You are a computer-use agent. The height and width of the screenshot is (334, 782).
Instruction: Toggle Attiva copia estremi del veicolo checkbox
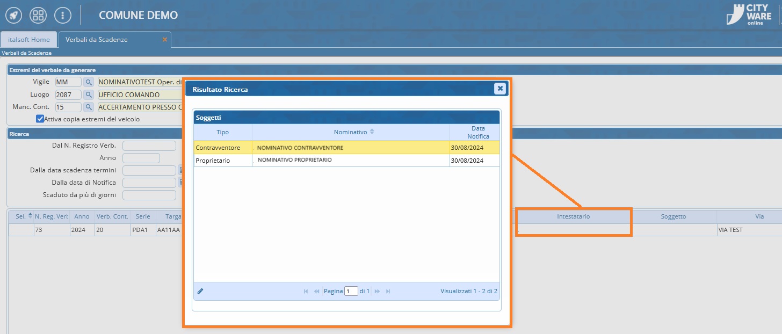pos(40,119)
